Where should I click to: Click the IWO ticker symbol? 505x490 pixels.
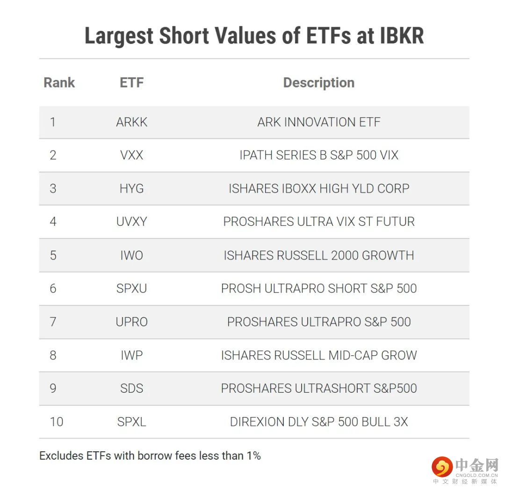click(x=131, y=255)
